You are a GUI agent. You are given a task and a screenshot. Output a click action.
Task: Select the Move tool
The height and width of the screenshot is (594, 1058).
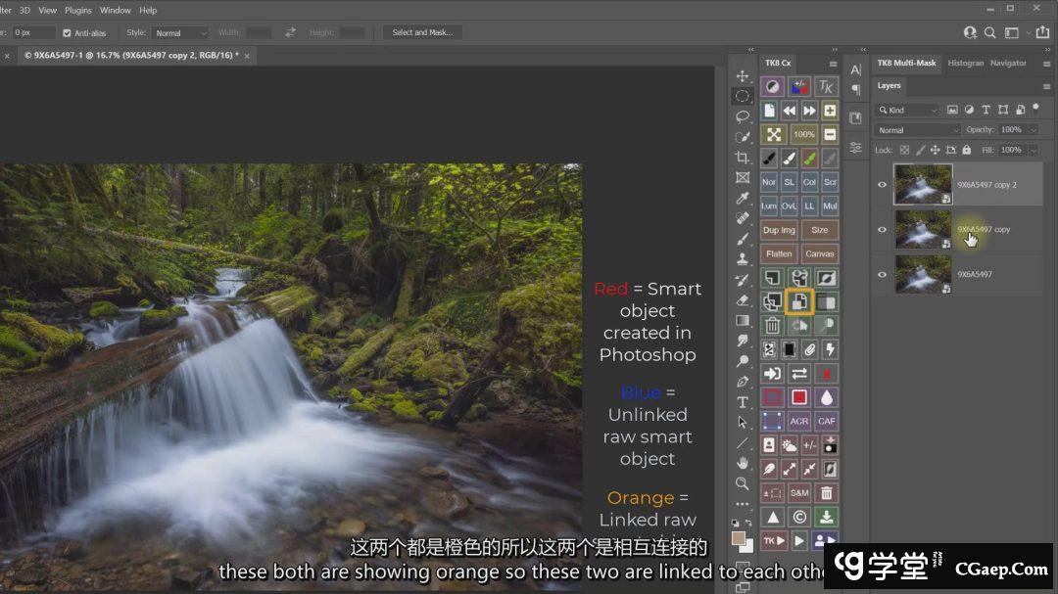(743, 76)
